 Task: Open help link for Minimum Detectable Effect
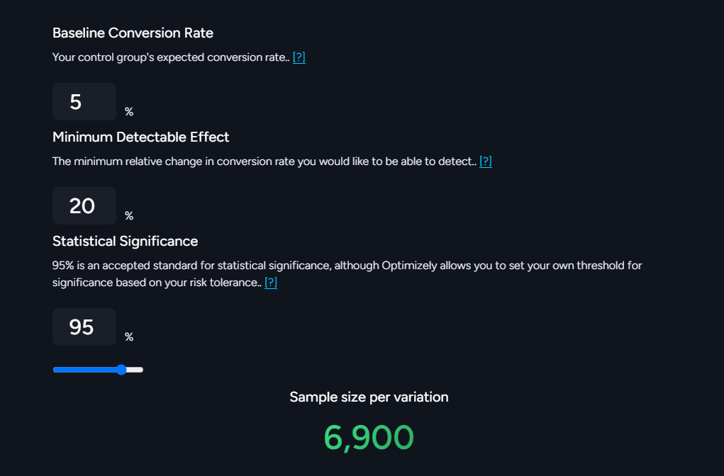485,161
